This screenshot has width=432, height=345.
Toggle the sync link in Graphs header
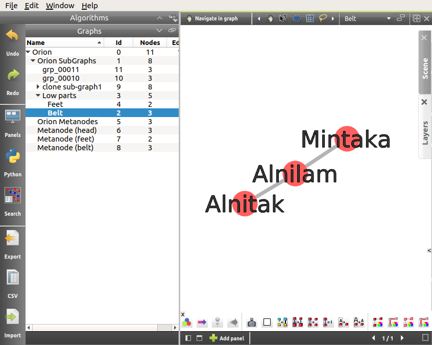pyautogui.click(x=172, y=31)
